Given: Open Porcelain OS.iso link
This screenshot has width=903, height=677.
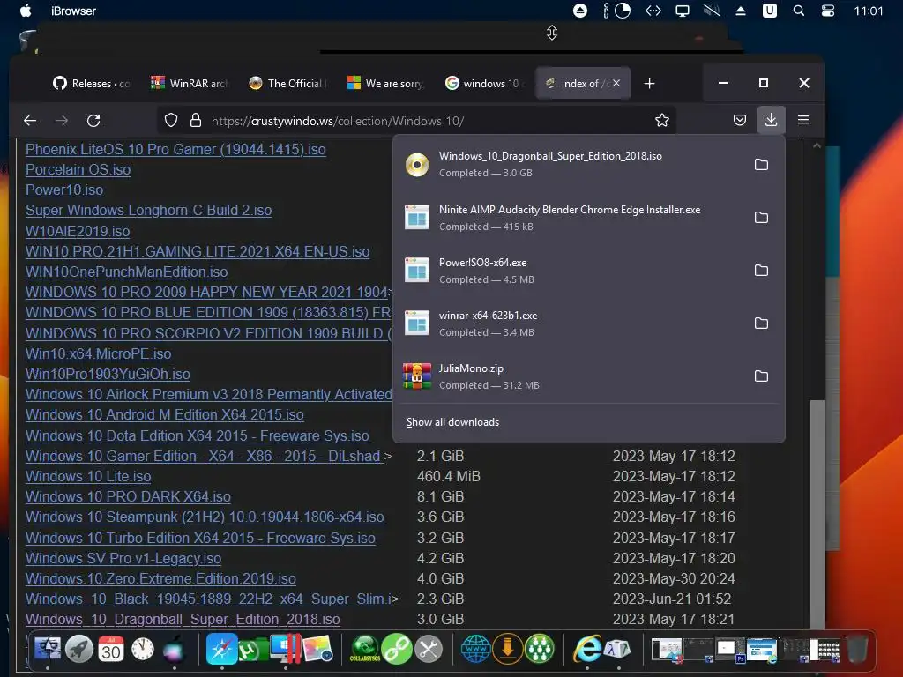Looking at the screenshot, I should (x=78, y=169).
